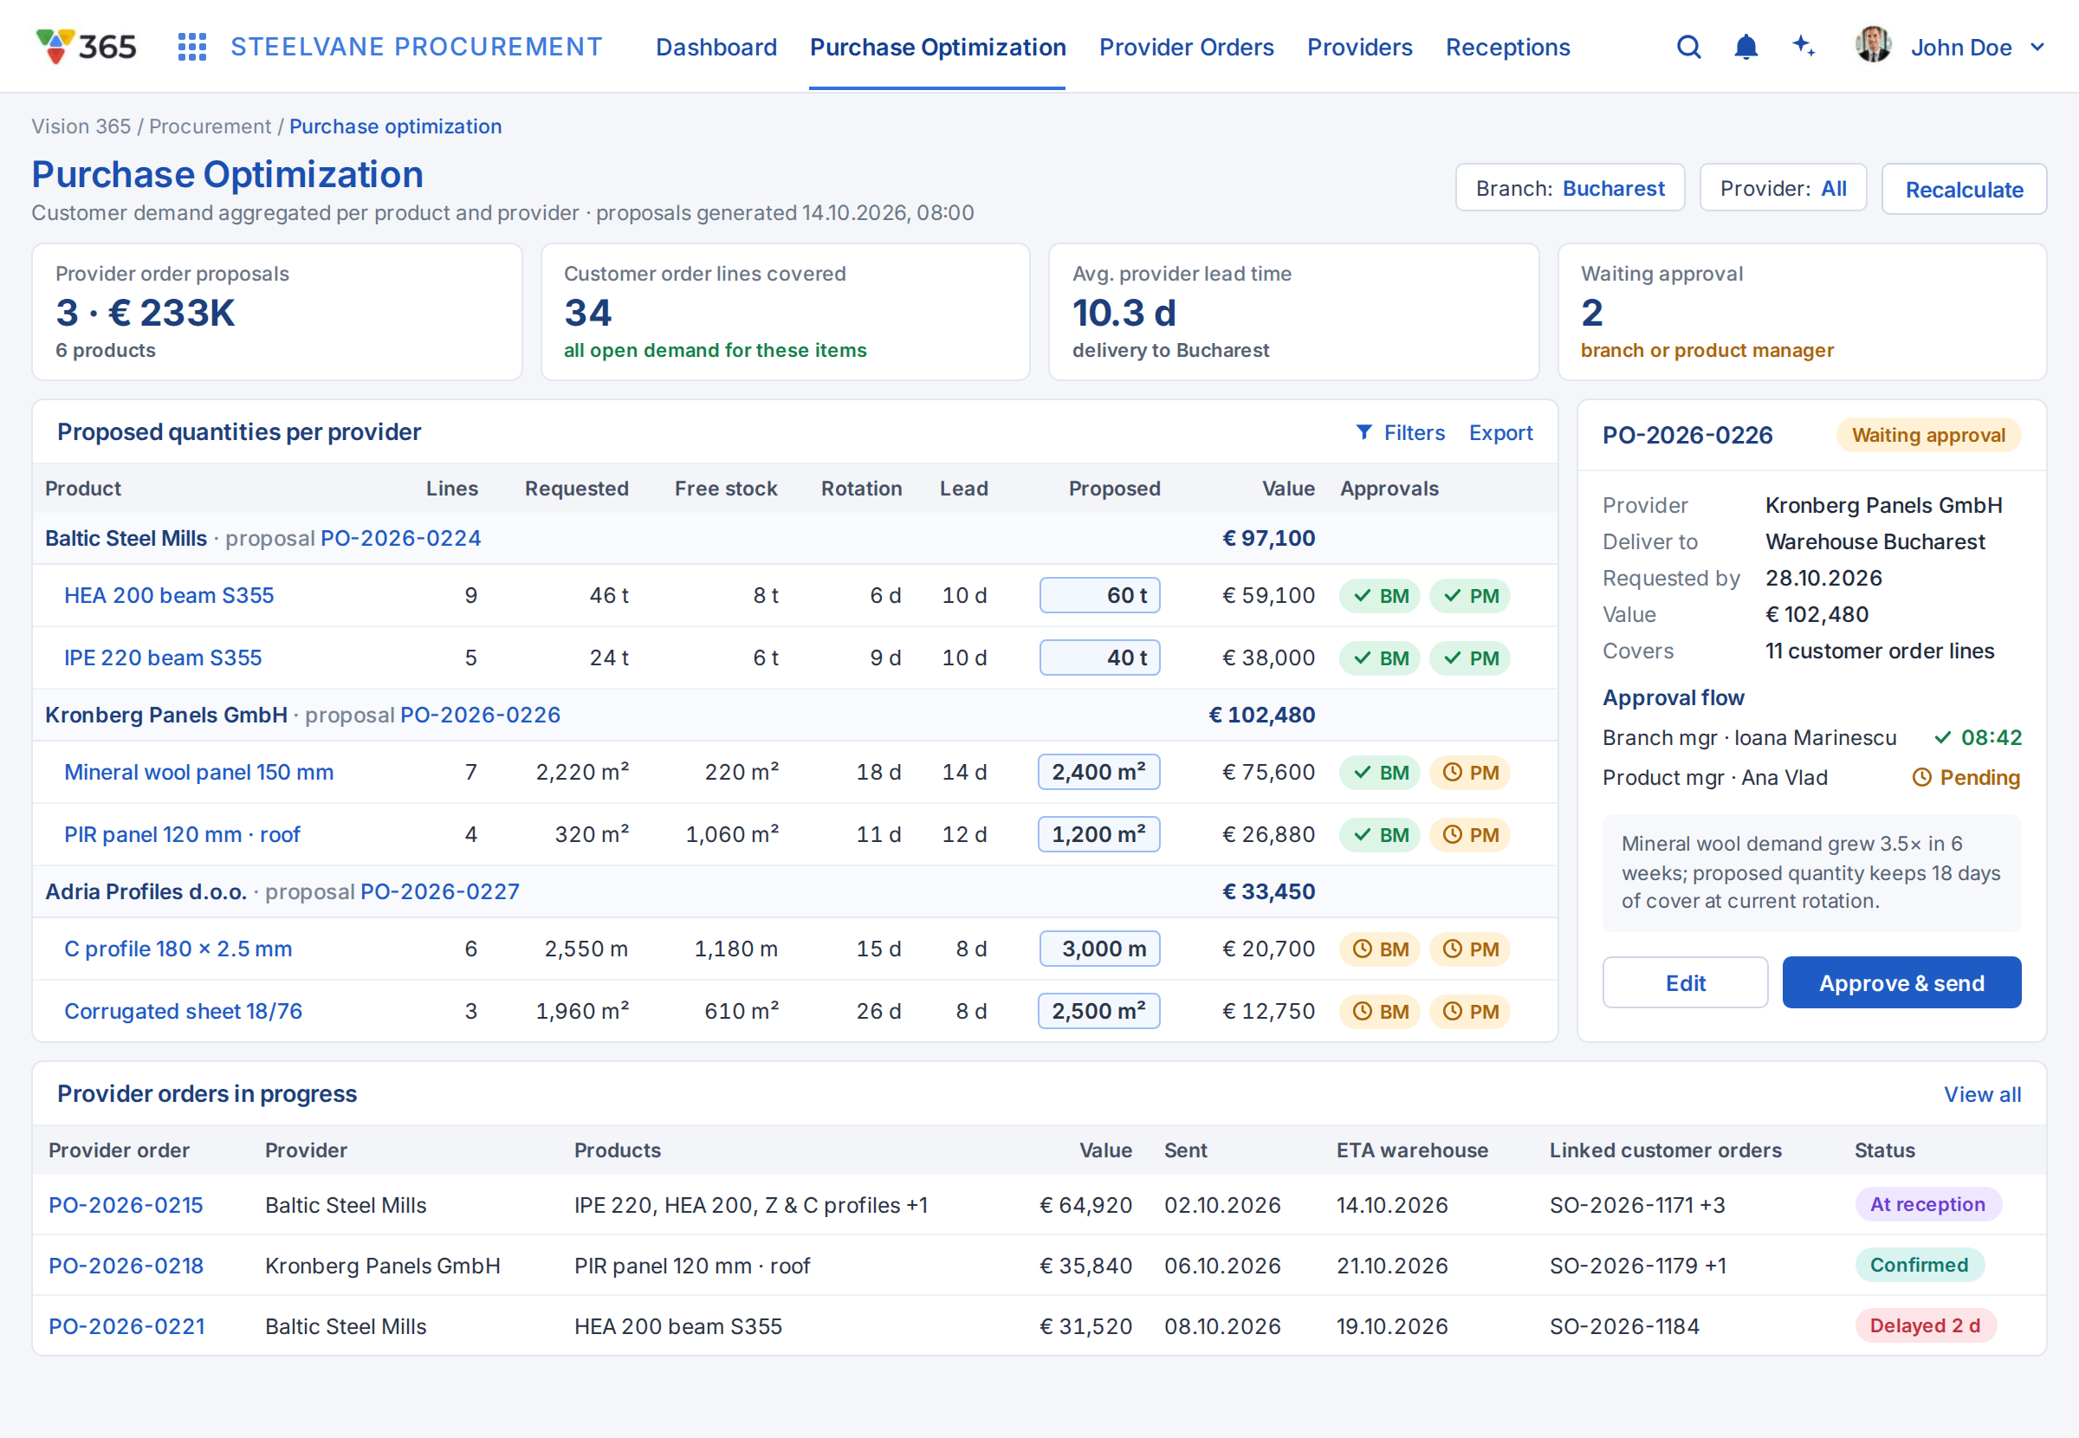Edit the 2,500 m² proposed quantity field
2079x1438 pixels.
tap(1099, 1011)
